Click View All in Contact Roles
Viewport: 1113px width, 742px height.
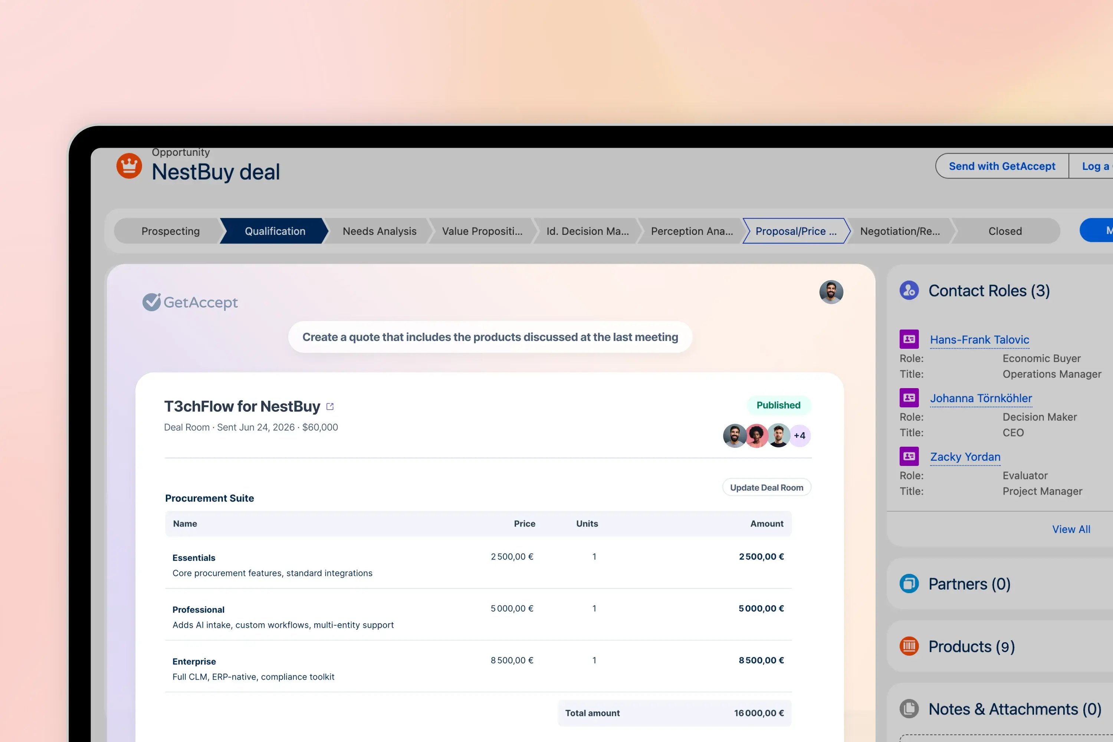(1071, 529)
